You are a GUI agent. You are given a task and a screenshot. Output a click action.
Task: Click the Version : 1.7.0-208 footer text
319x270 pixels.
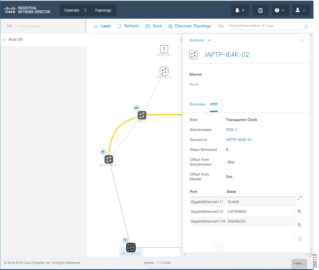click(157, 263)
